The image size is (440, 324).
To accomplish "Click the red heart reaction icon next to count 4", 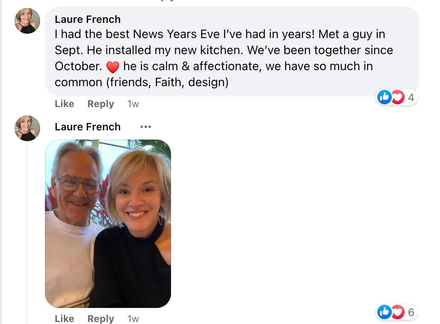I will pyautogui.click(x=397, y=97).
